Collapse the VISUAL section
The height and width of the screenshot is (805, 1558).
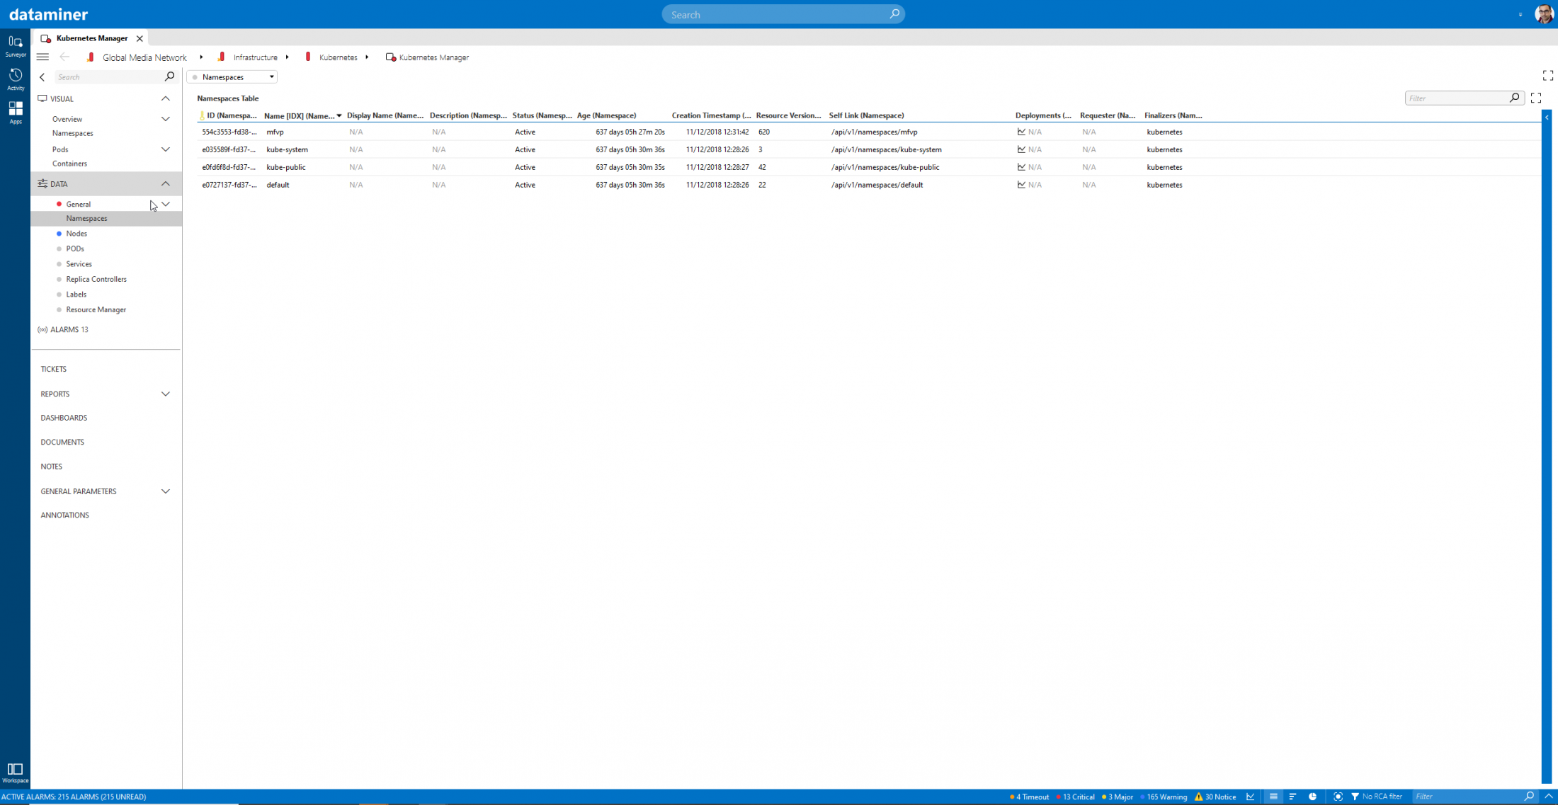(166, 98)
